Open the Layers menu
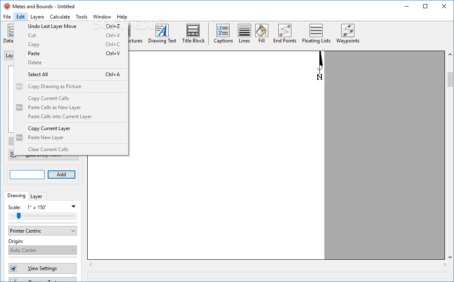Screen dimensions: 454x282 (37, 17)
